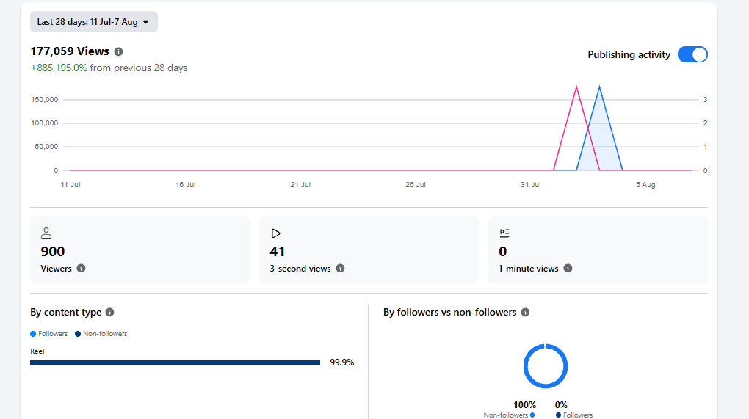The image size is (749, 419).
Task: Click the dropdown arrow beside 11 Jul-7 Aug
Action: click(145, 23)
